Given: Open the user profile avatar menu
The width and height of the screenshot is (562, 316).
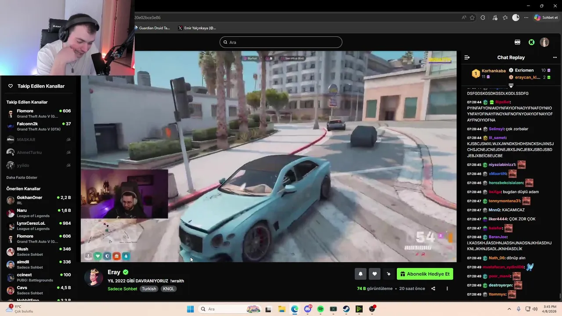Looking at the screenshot, I should 544,42.
